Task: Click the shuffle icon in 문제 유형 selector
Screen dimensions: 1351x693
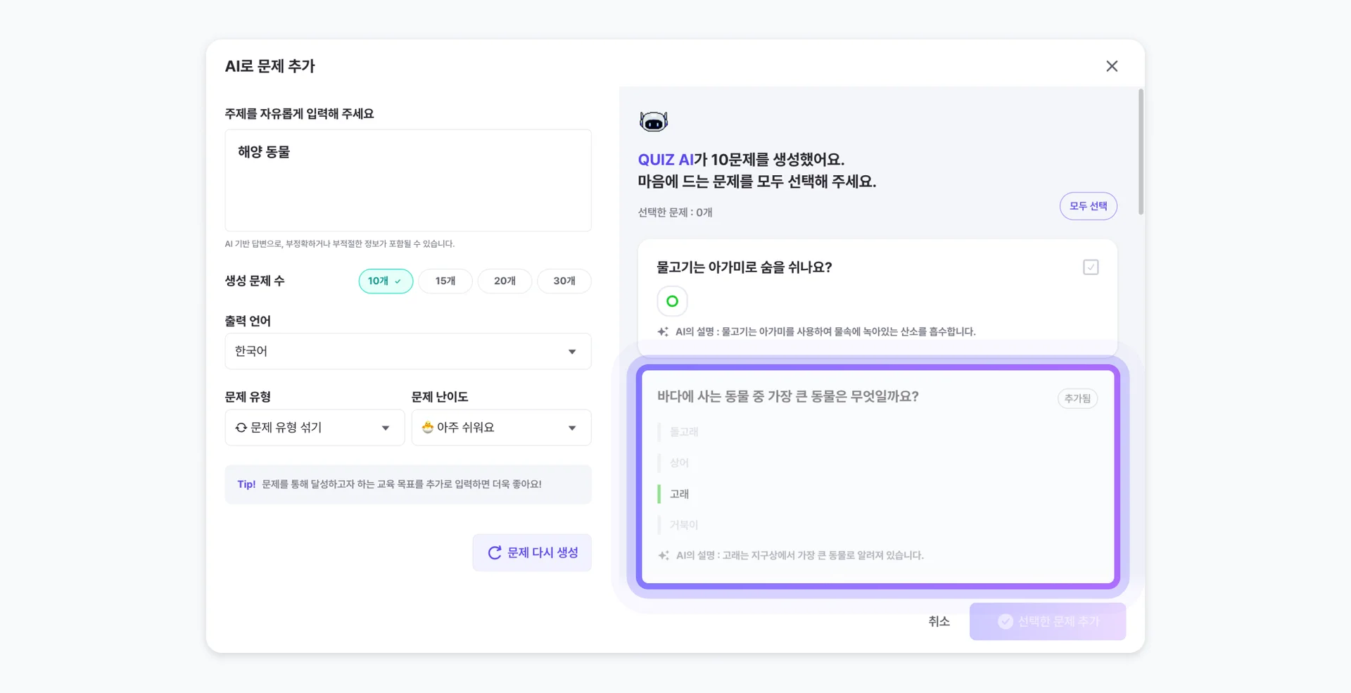Action: coord(241,427)
